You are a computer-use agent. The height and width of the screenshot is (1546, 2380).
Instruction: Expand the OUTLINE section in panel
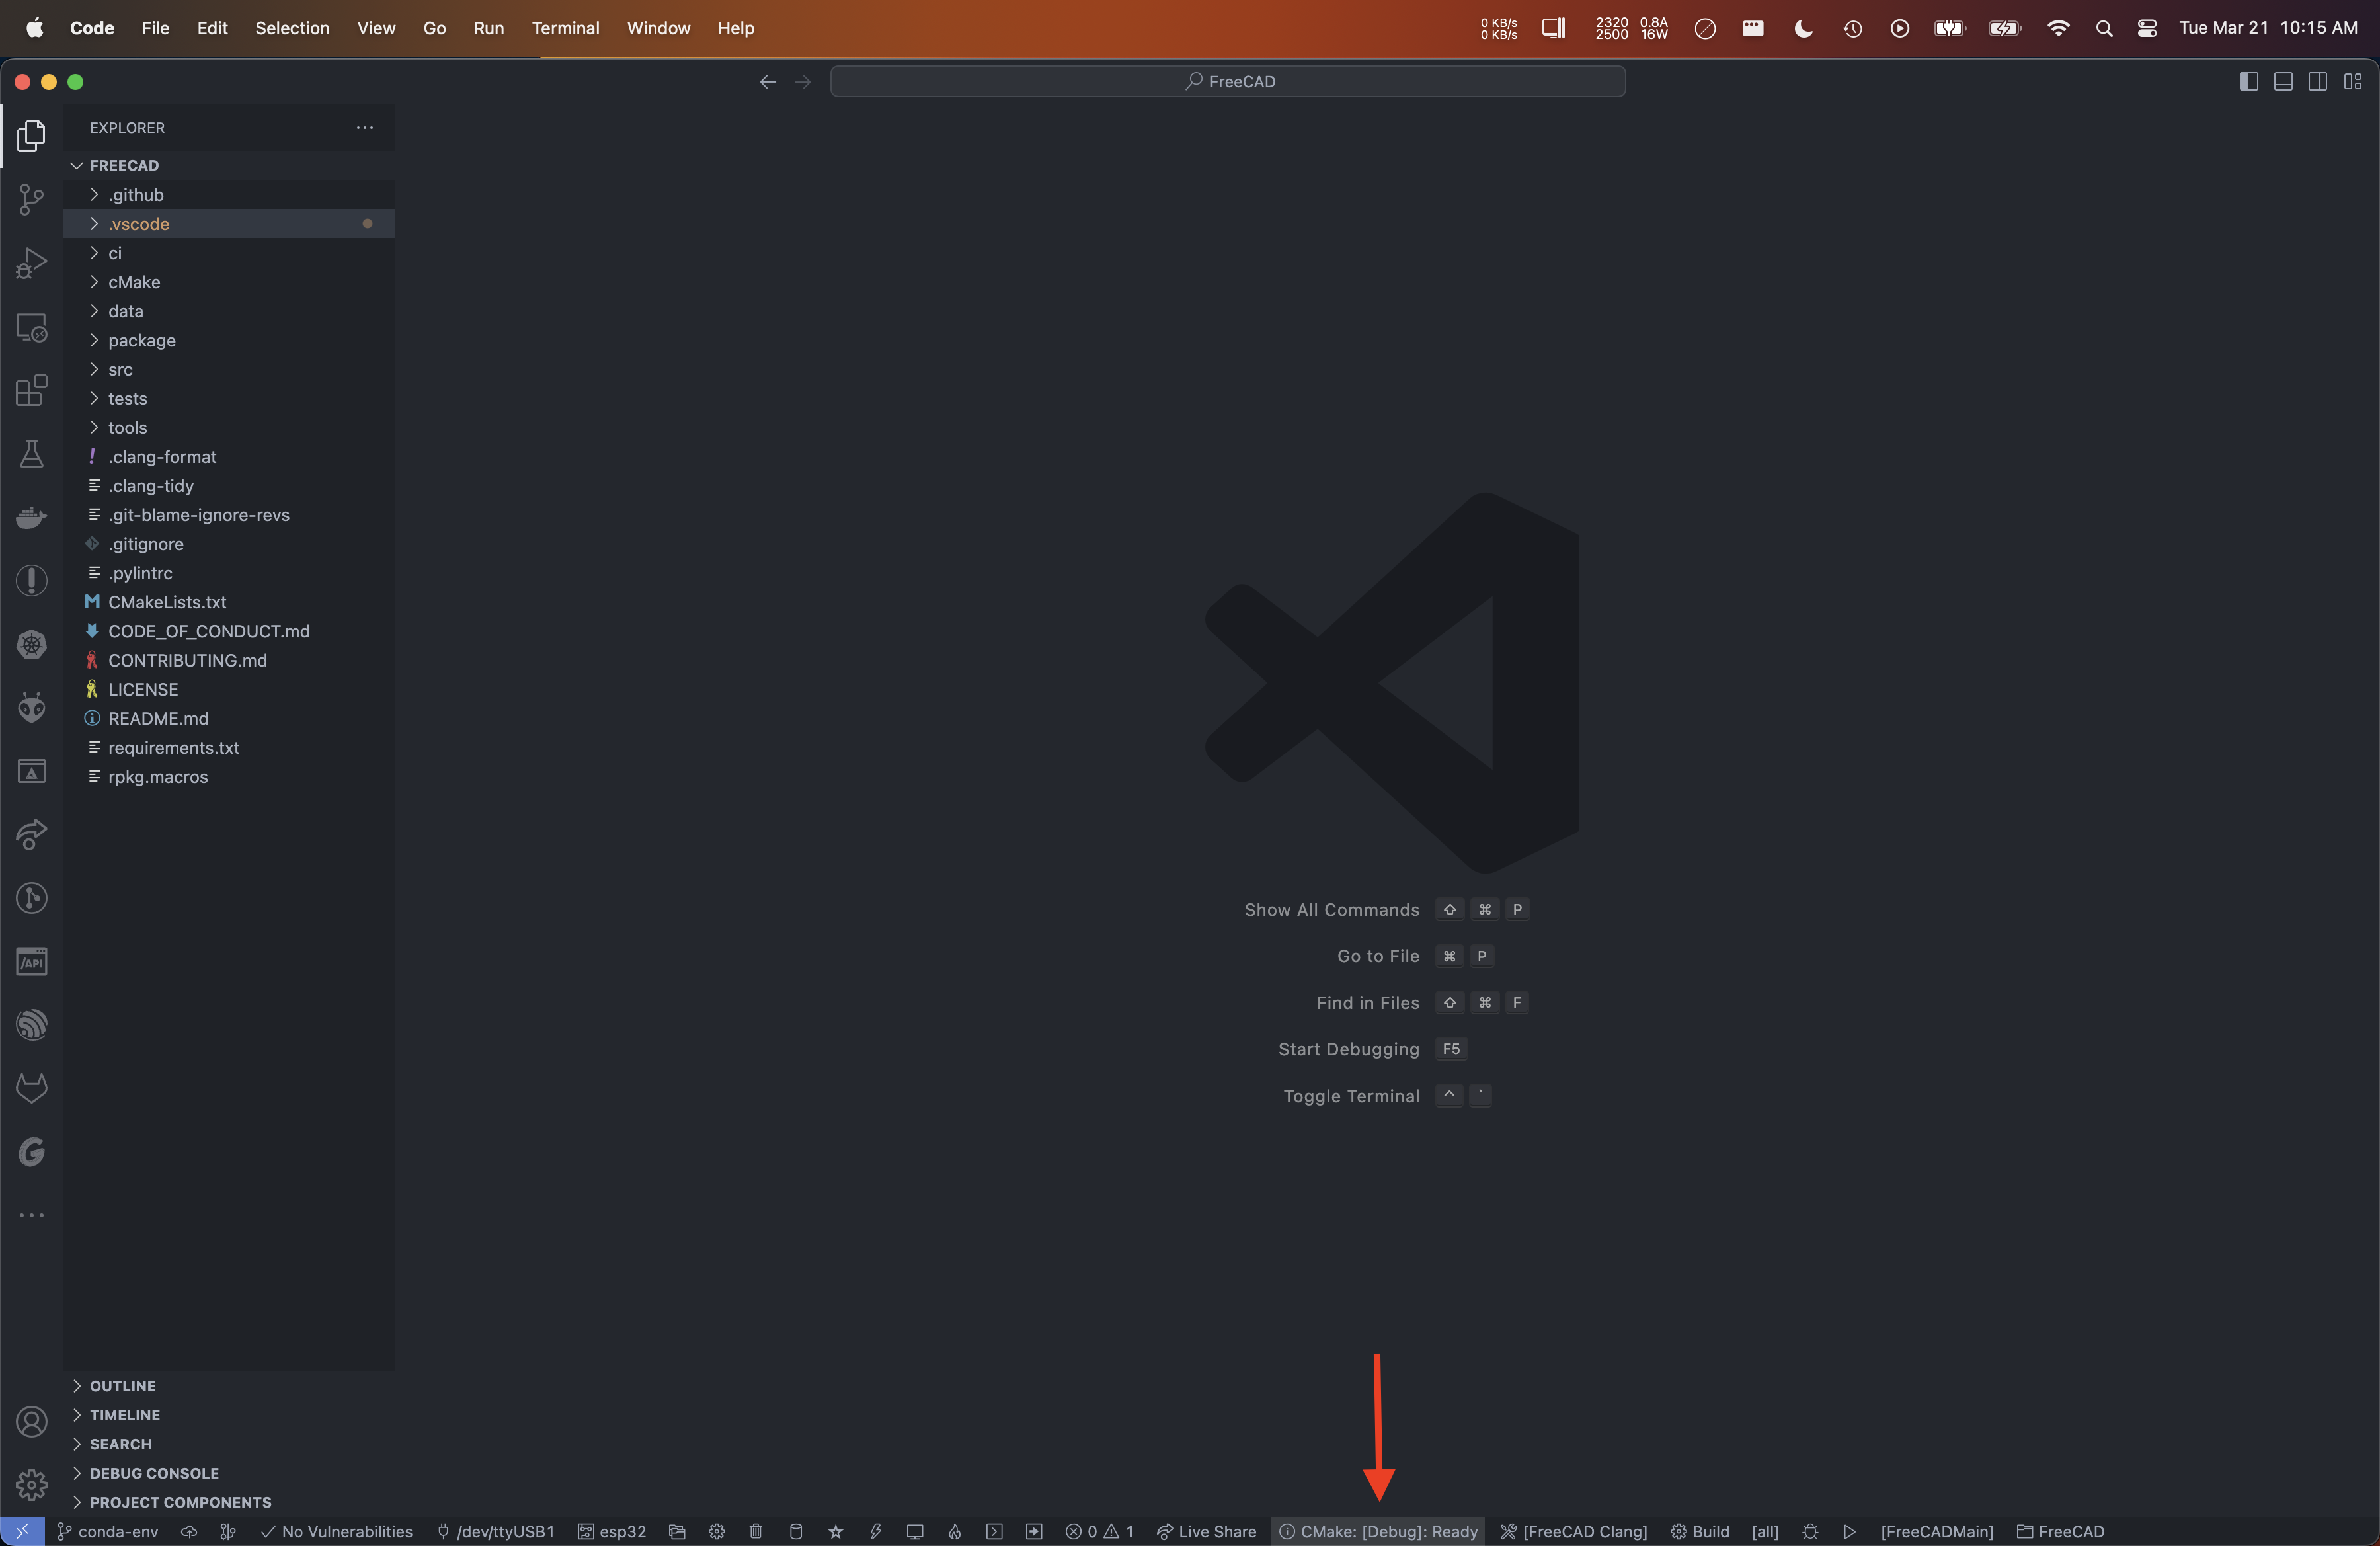(x=122, y=1385)
